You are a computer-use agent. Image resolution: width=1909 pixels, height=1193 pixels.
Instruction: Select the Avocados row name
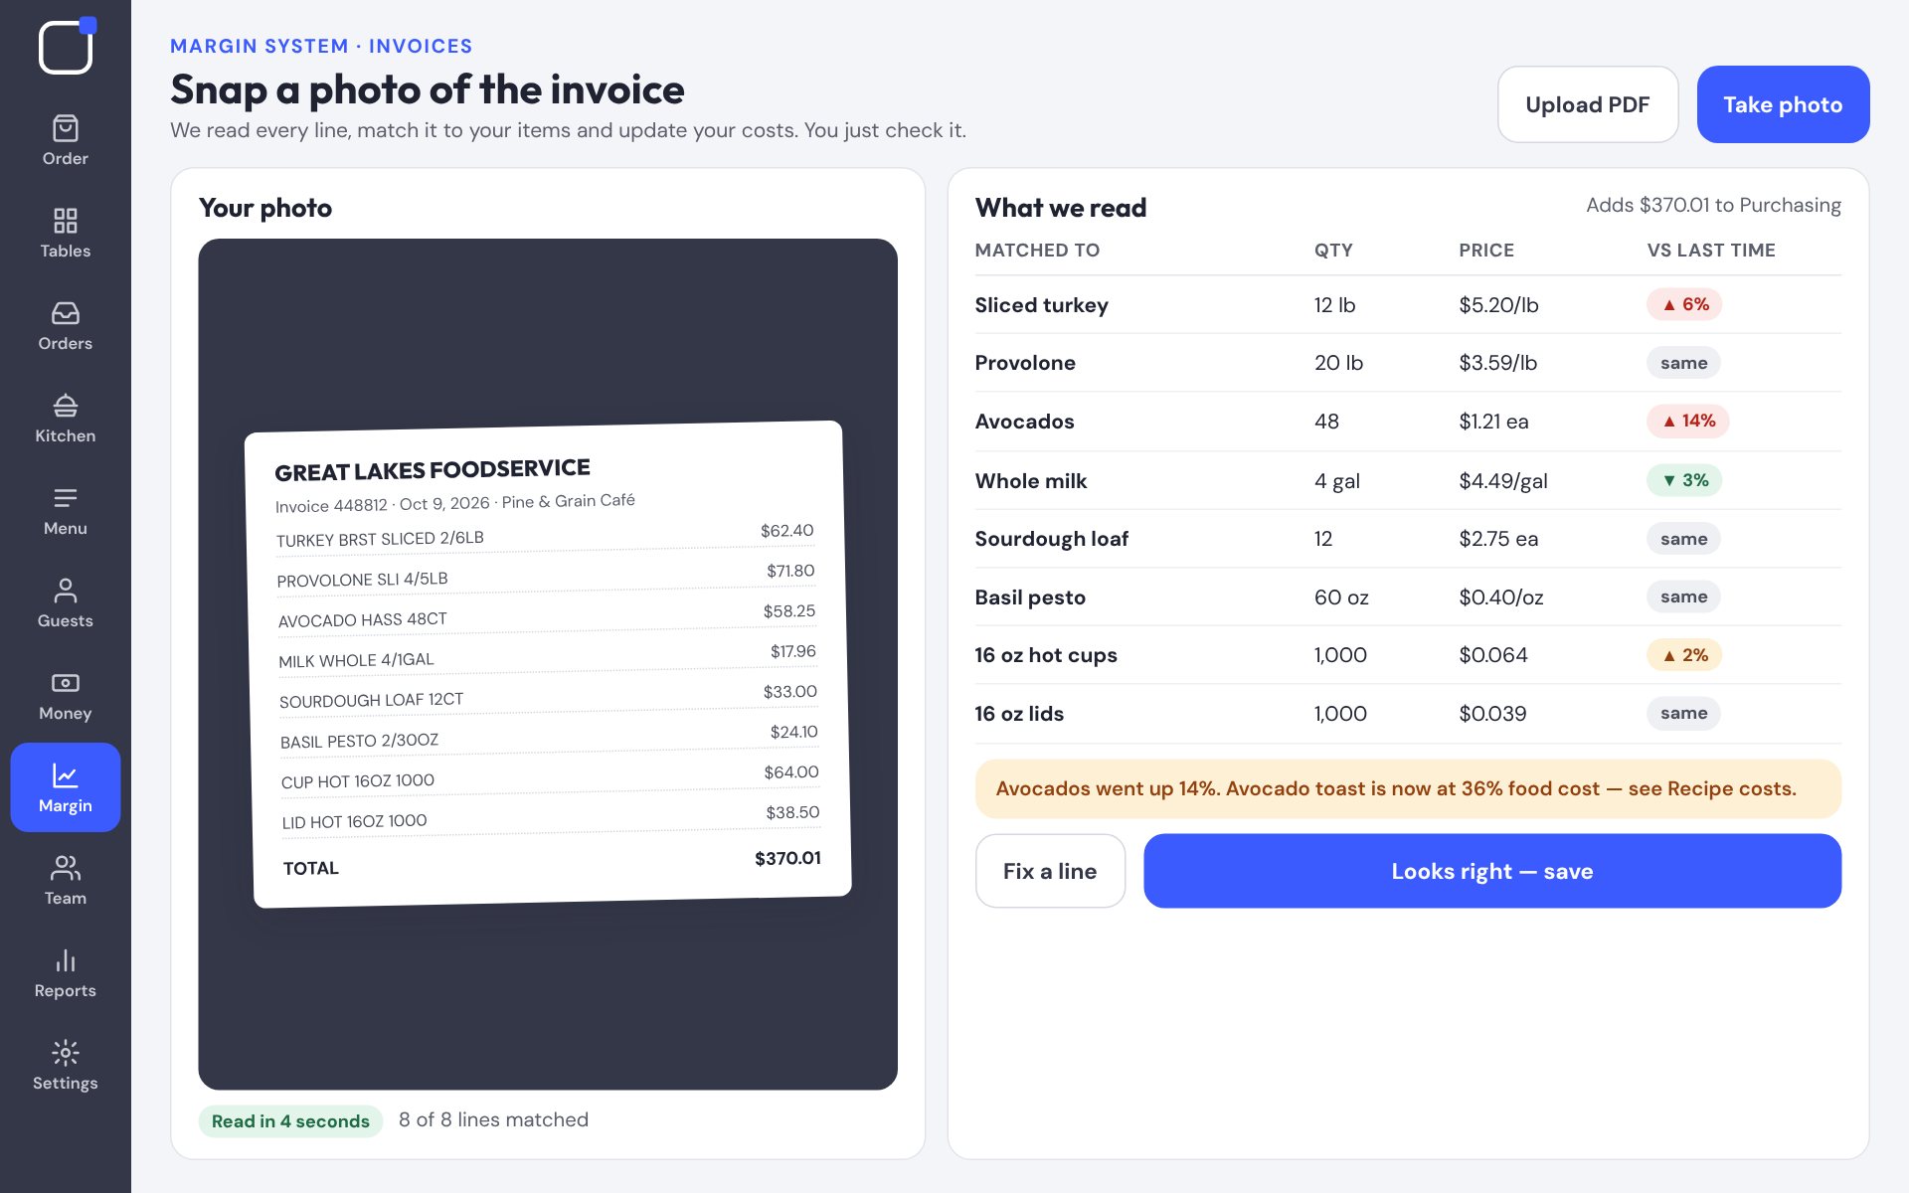click(x=1024, y=422)
